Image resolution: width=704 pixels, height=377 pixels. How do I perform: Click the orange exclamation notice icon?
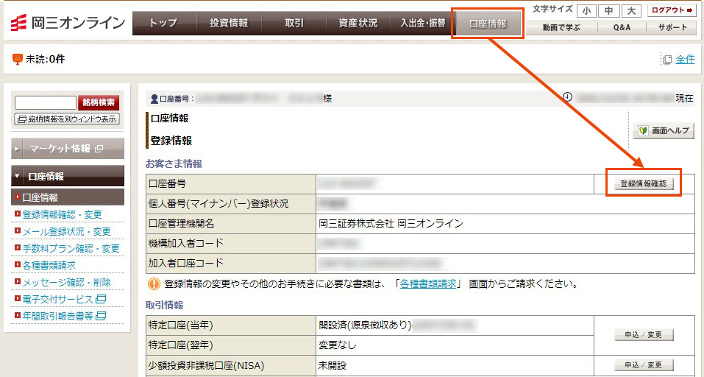pos(154,284)
